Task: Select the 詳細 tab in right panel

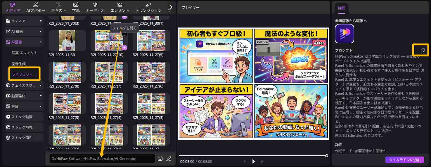Action: [x=341, y=8]
